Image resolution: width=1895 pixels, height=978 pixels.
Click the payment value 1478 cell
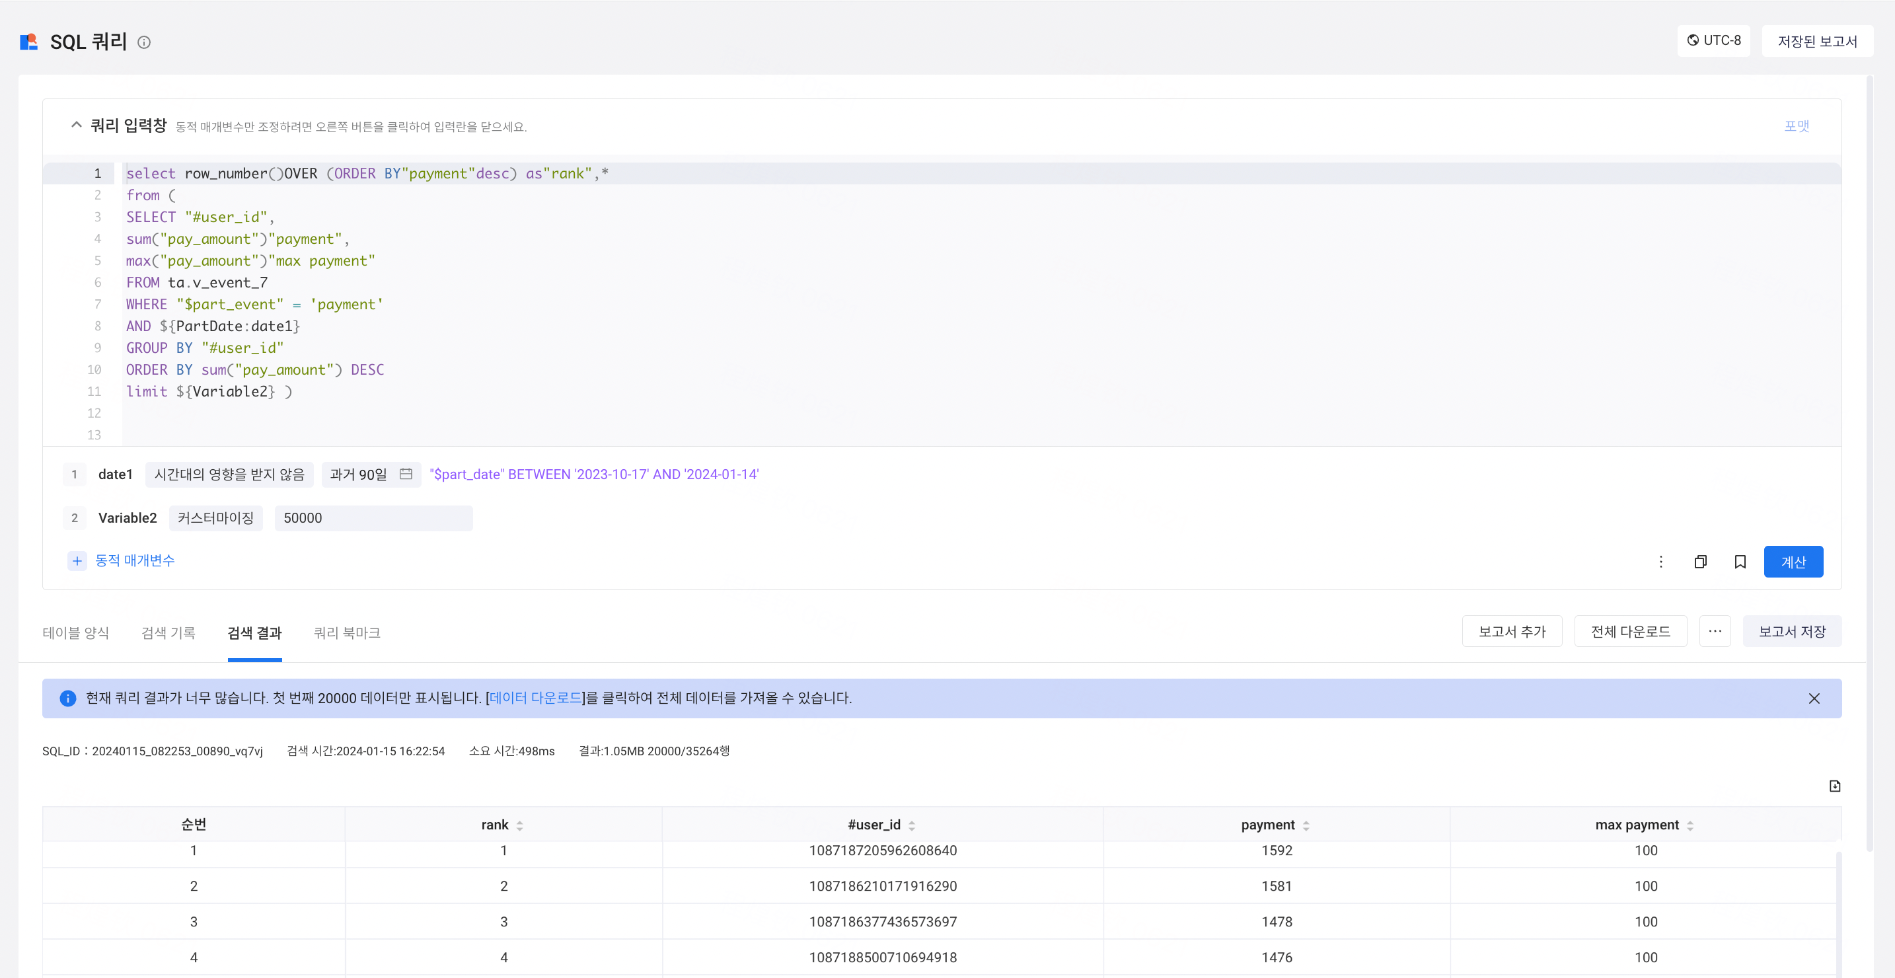tap(1277, 922)
